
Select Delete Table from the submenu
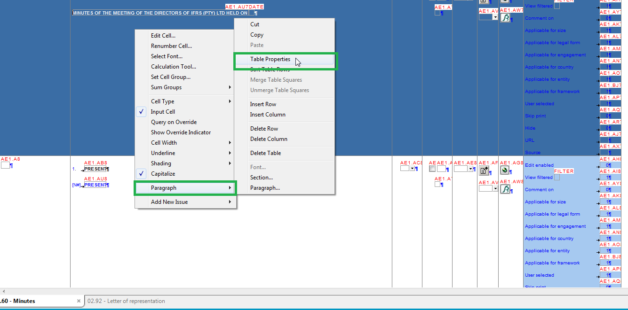pyautogui.click(x=265, y=153)
